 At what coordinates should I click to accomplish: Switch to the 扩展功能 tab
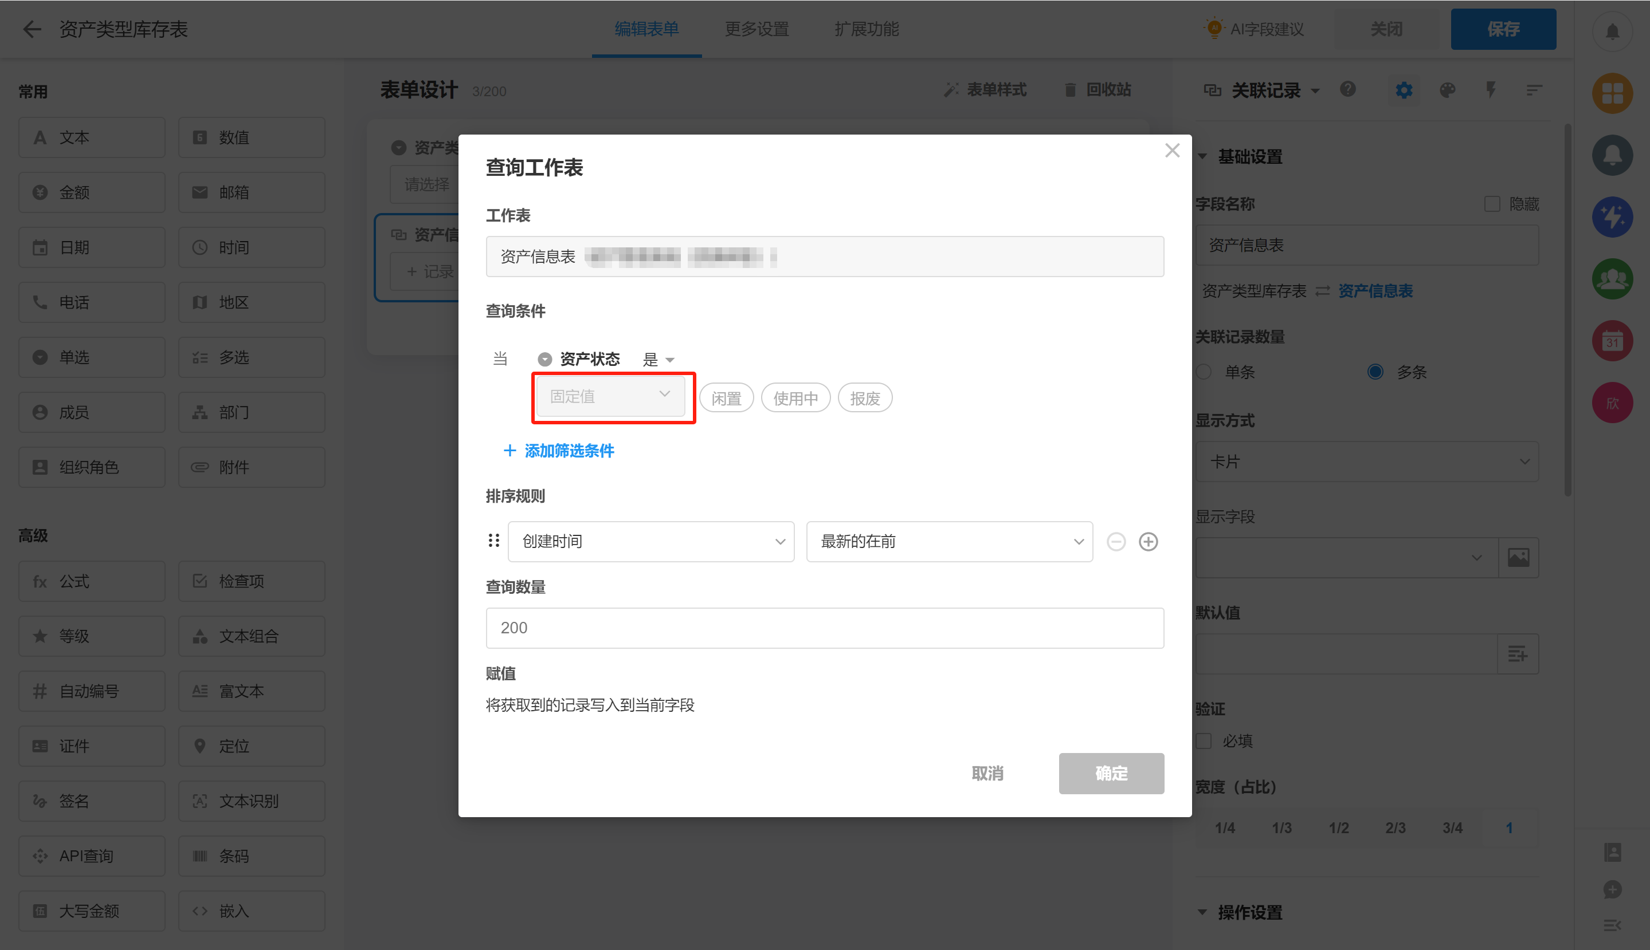point(867,29)
